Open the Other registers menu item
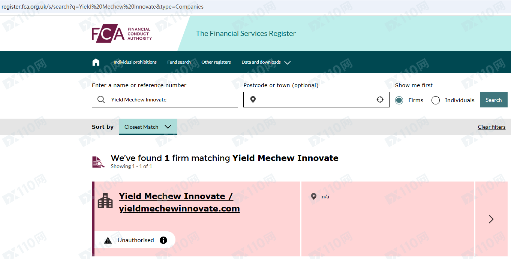The height and width of the screenshot is (259, 511). [x=216, y=62]
